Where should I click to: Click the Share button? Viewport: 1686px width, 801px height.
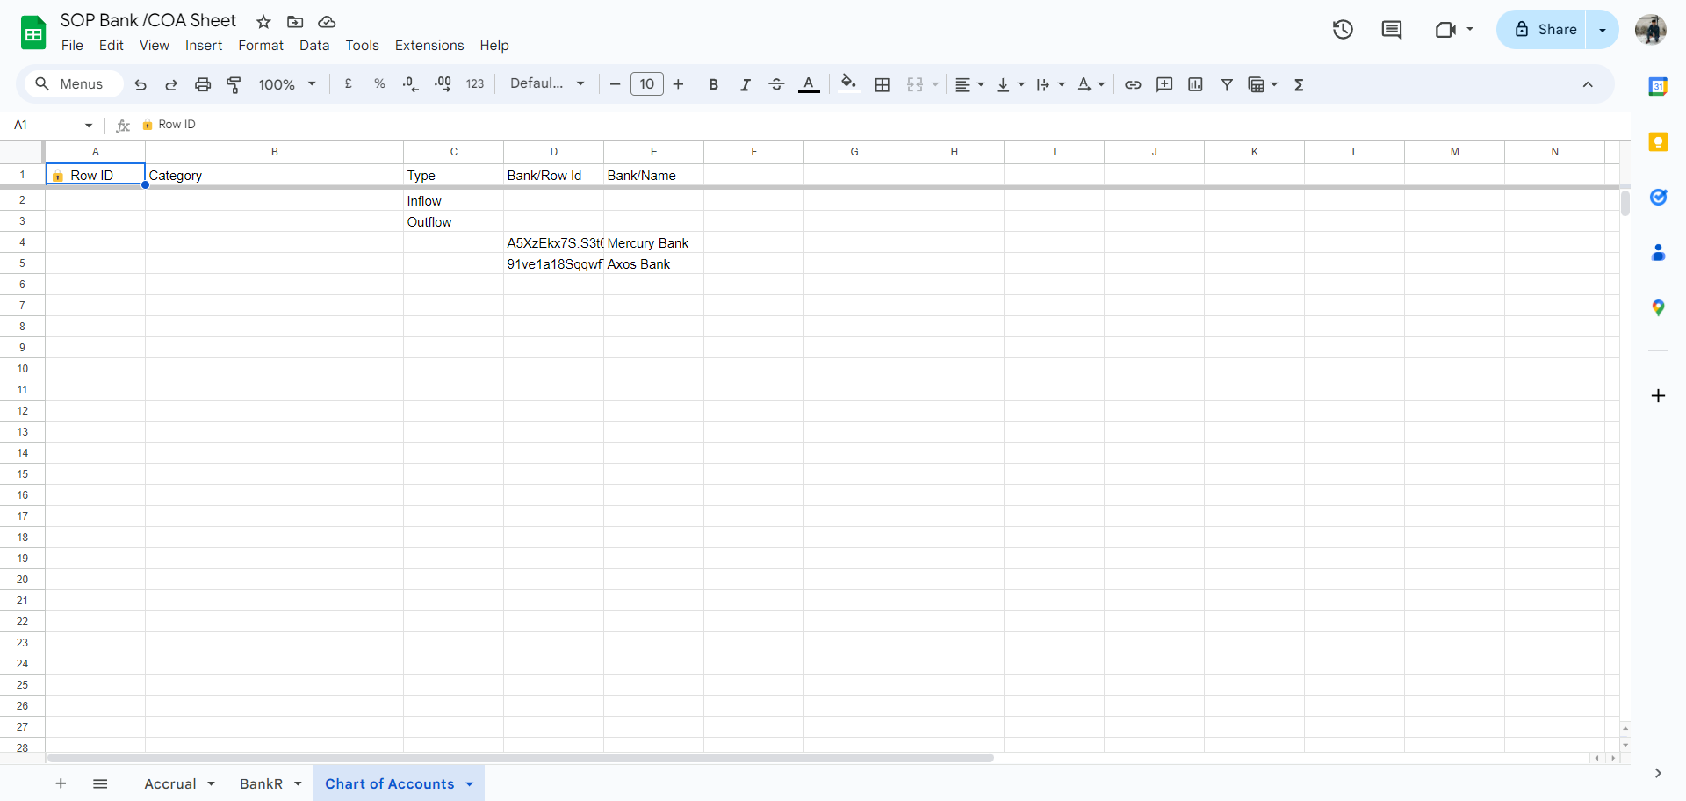pyautogui.click(x=1545, y=30)
